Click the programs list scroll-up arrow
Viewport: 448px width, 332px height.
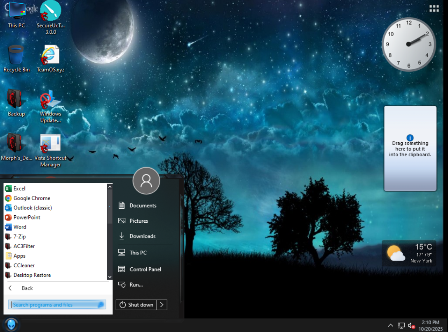tap(110, 187)
